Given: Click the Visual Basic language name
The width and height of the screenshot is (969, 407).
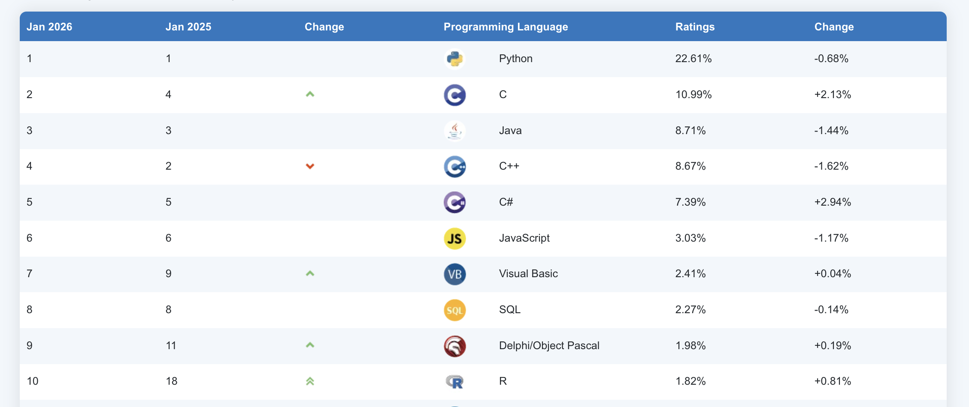Looking at the screenshot, I should coord(528,273).
